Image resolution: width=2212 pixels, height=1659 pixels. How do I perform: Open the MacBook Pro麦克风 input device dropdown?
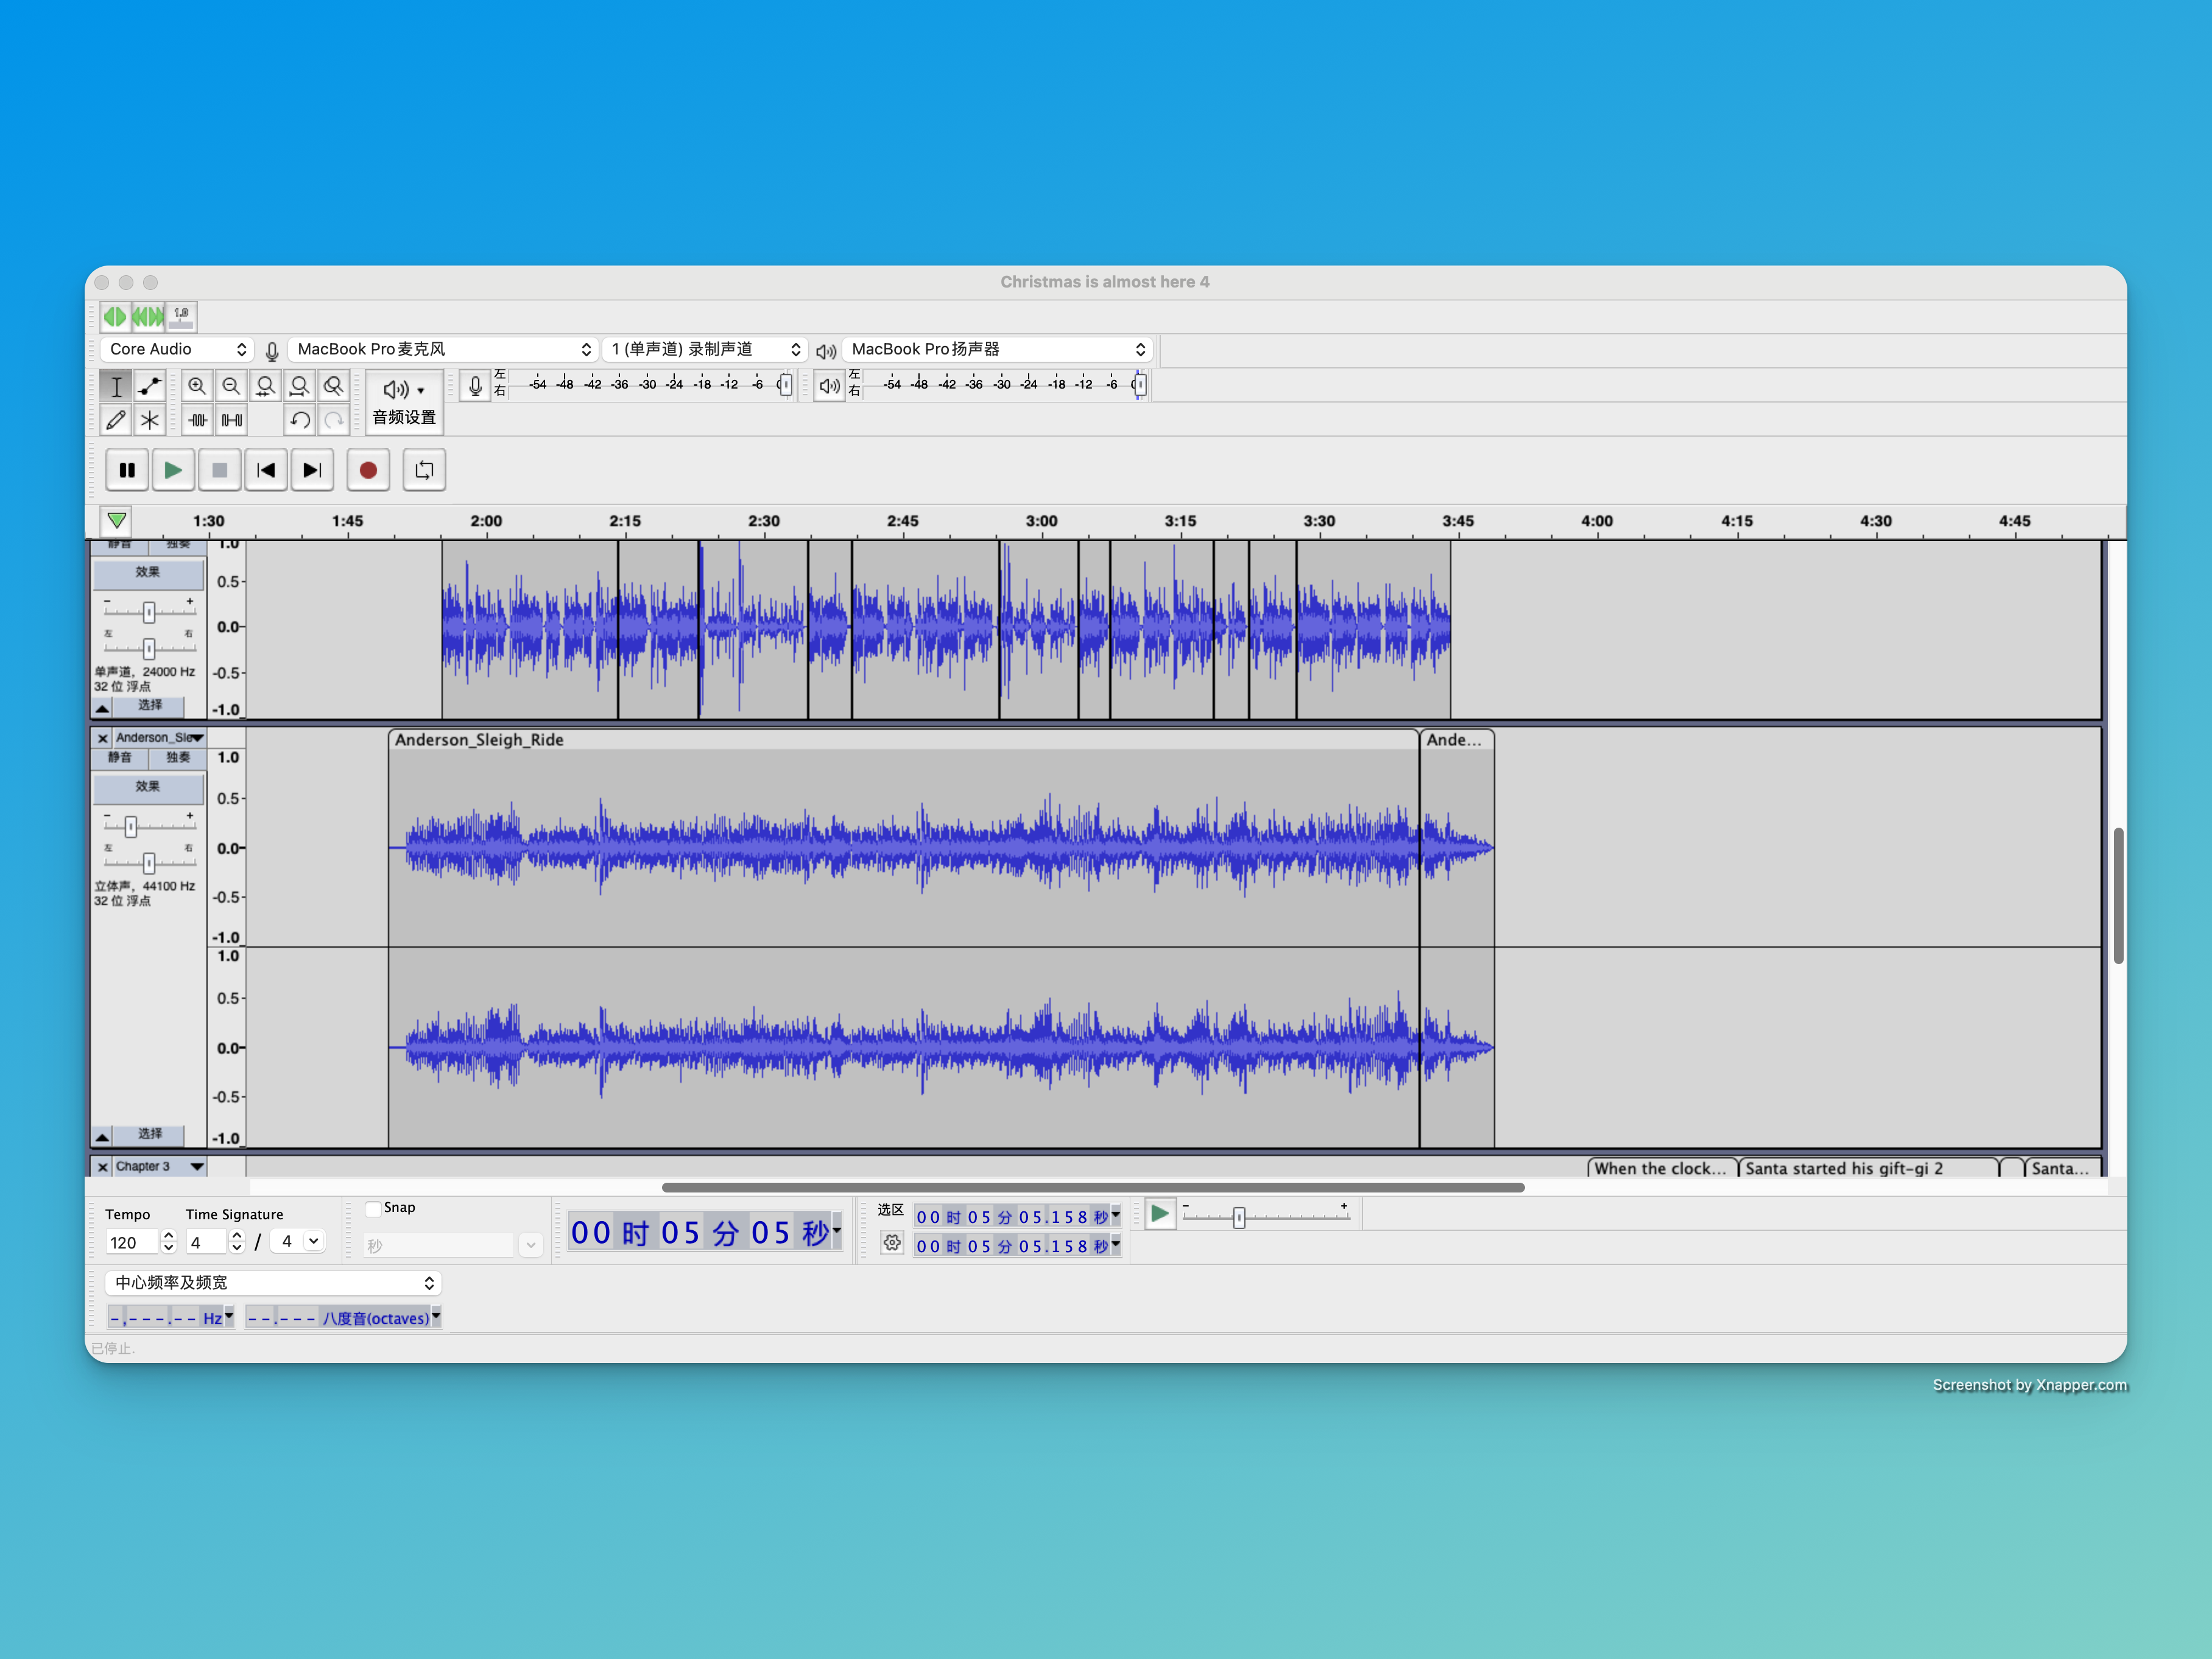[x=444, y=349]
